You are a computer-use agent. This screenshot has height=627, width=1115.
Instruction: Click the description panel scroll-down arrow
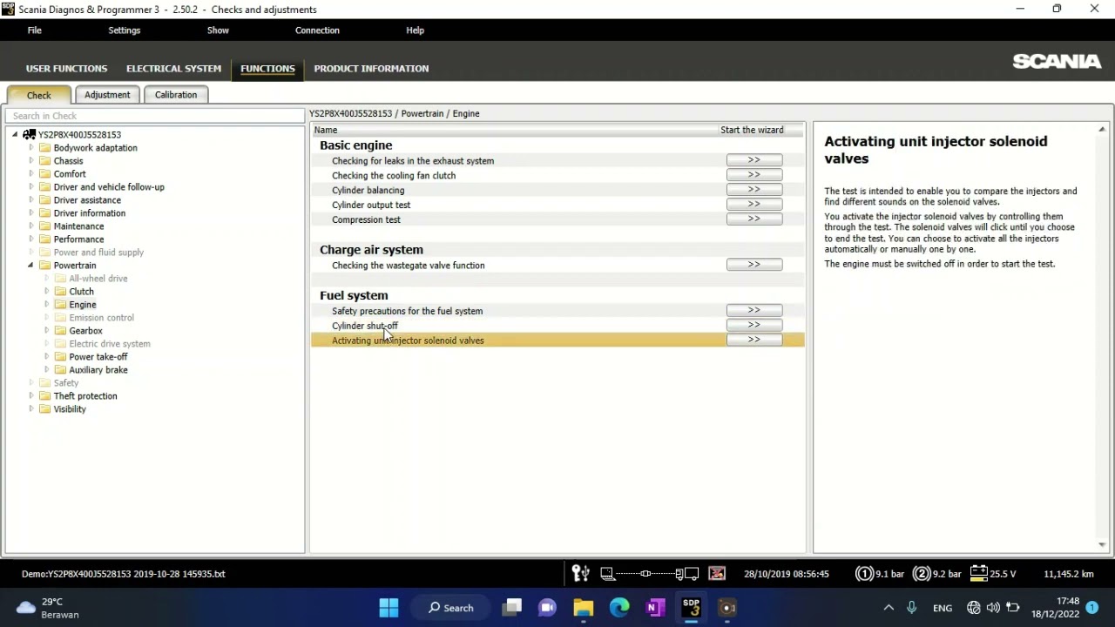coord(1102,545)
